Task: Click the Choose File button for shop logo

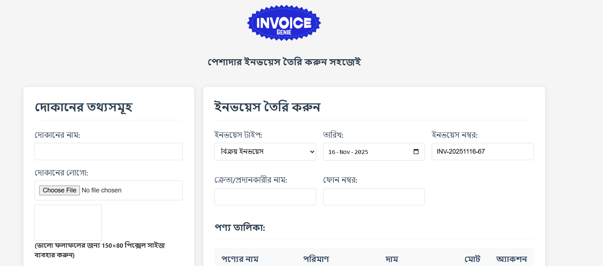Action: (59, 190)
